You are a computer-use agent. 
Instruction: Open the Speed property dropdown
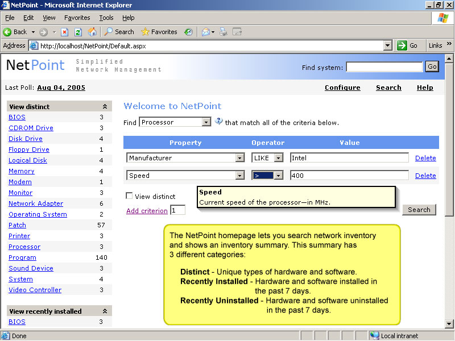[239, 176]
